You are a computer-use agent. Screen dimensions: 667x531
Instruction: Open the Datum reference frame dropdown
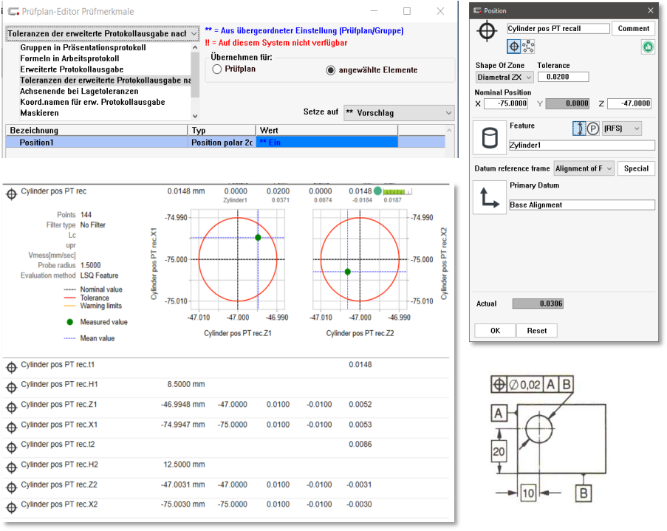(584, 168)
